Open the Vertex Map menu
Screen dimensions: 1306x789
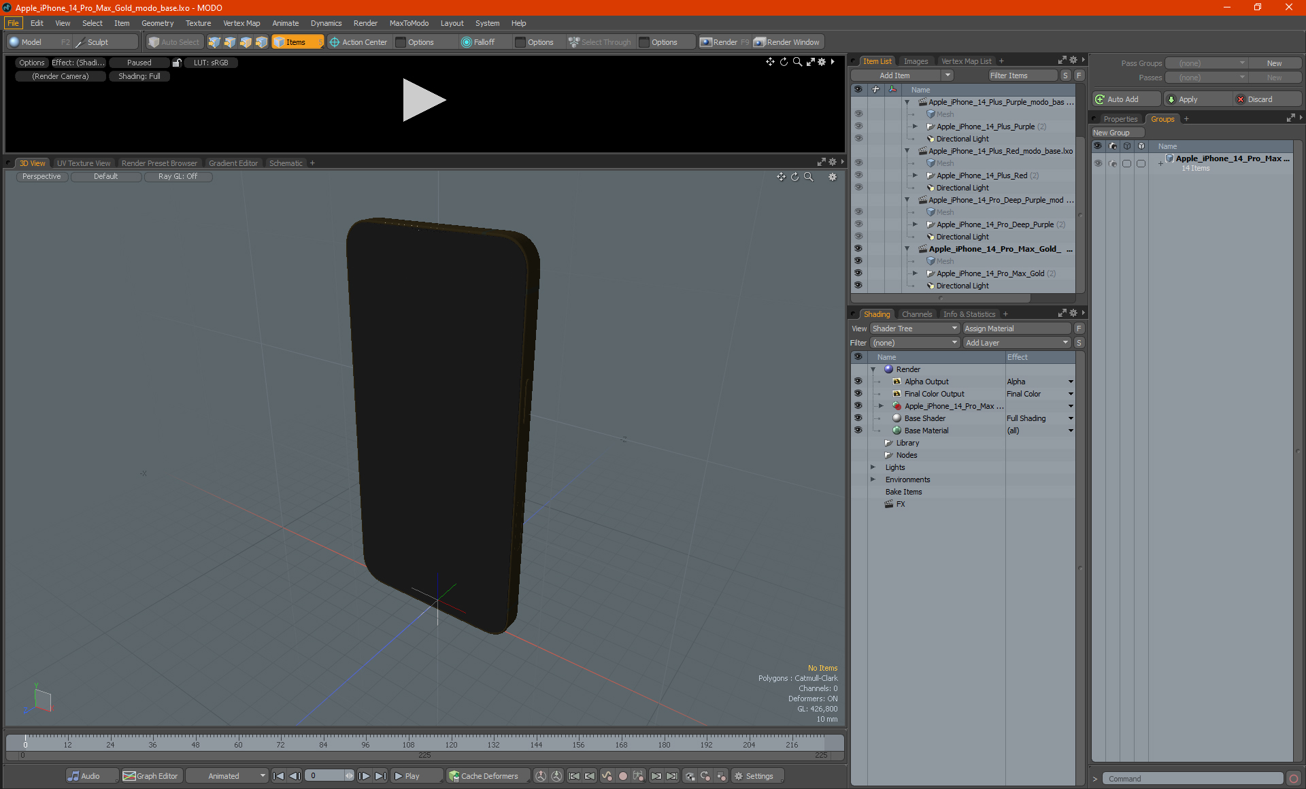pyautogui.click(x=241, y=23)
